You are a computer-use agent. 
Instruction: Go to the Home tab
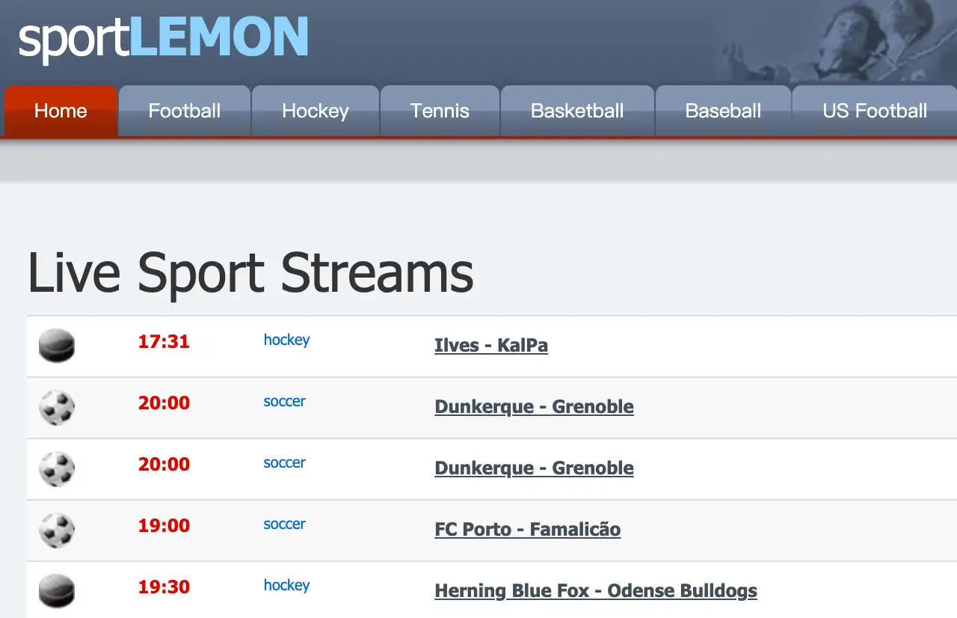coord(61,111)
